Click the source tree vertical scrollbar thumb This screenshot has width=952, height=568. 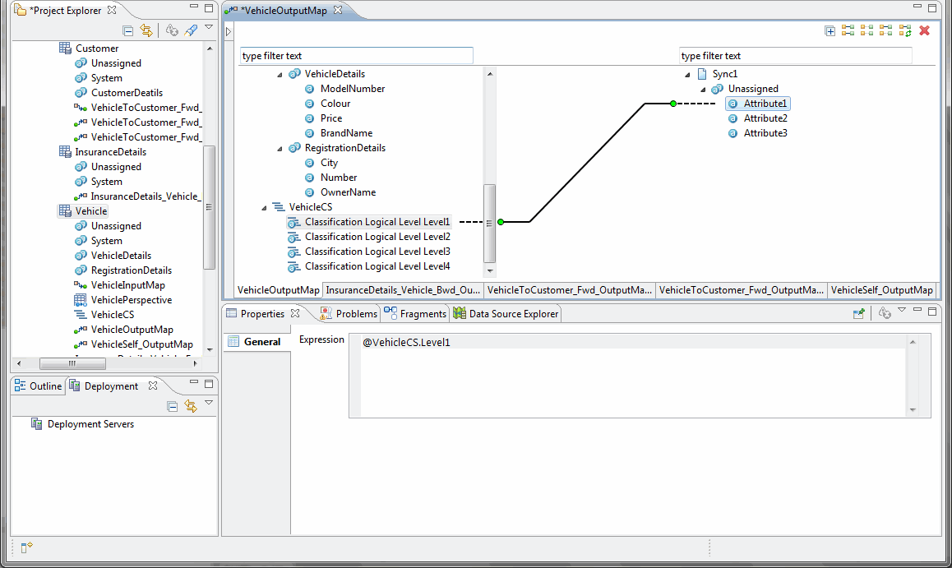tap(489, 224)
